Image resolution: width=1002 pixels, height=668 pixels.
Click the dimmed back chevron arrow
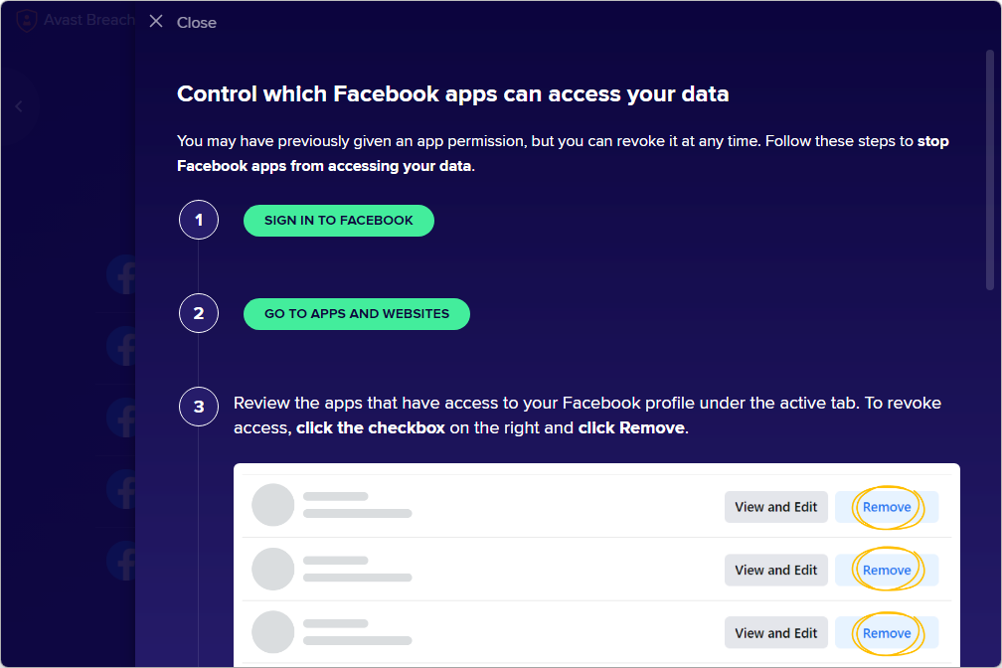coord(18,106)
